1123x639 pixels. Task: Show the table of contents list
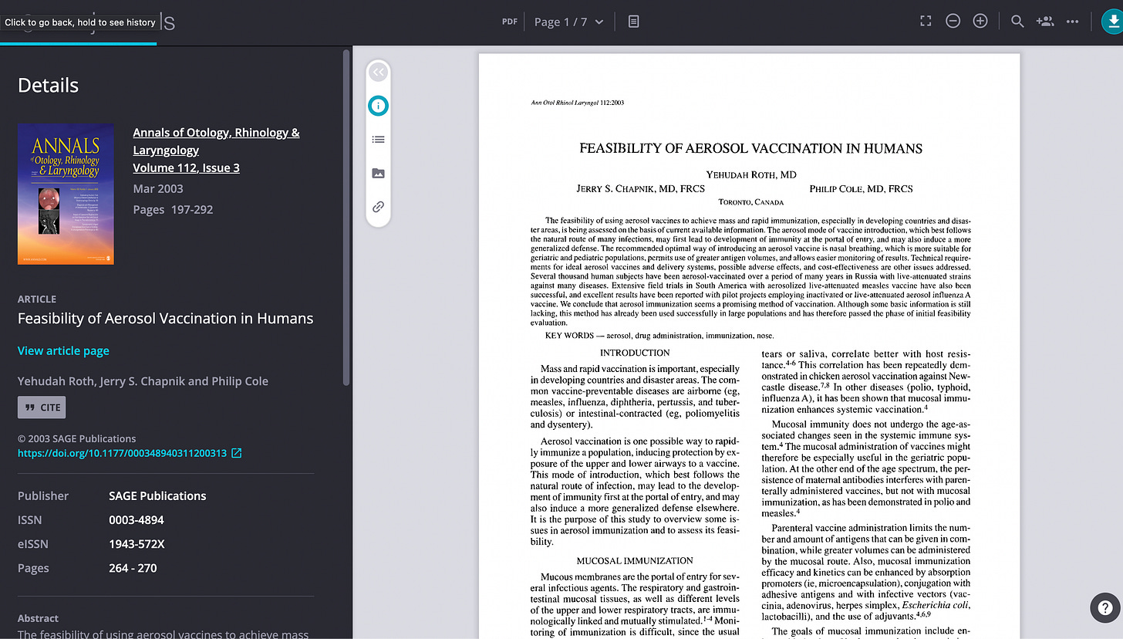(378, 140)
